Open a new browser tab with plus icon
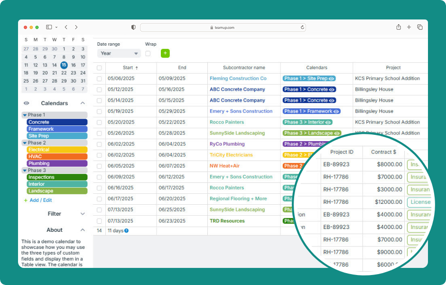The image size is (446, 285). coord(409,28)
